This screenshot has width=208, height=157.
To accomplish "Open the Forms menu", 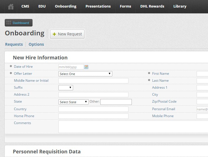I will 125,6.
